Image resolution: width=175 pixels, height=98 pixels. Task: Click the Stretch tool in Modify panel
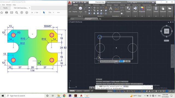tap(94, 13)
